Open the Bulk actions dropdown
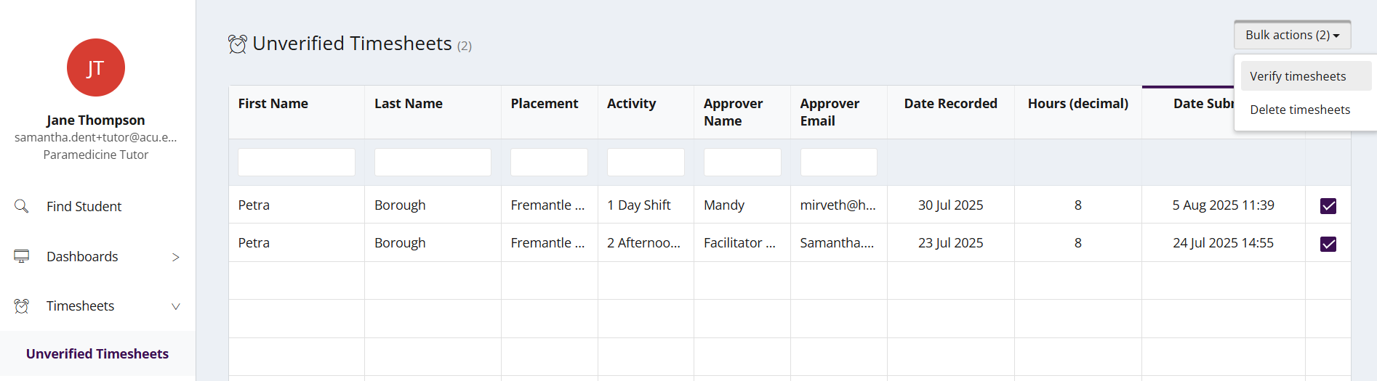Image resolution: width=1377 pixels, height=381 pixels. (1291, 35)
